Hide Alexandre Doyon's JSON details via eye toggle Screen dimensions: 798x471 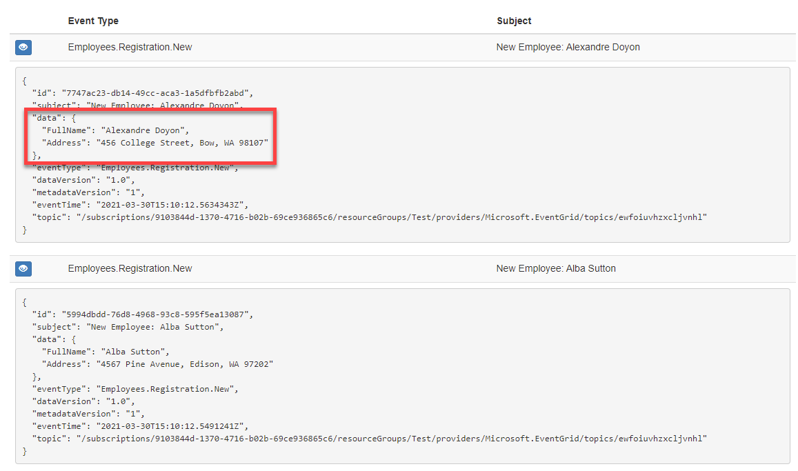23,47
